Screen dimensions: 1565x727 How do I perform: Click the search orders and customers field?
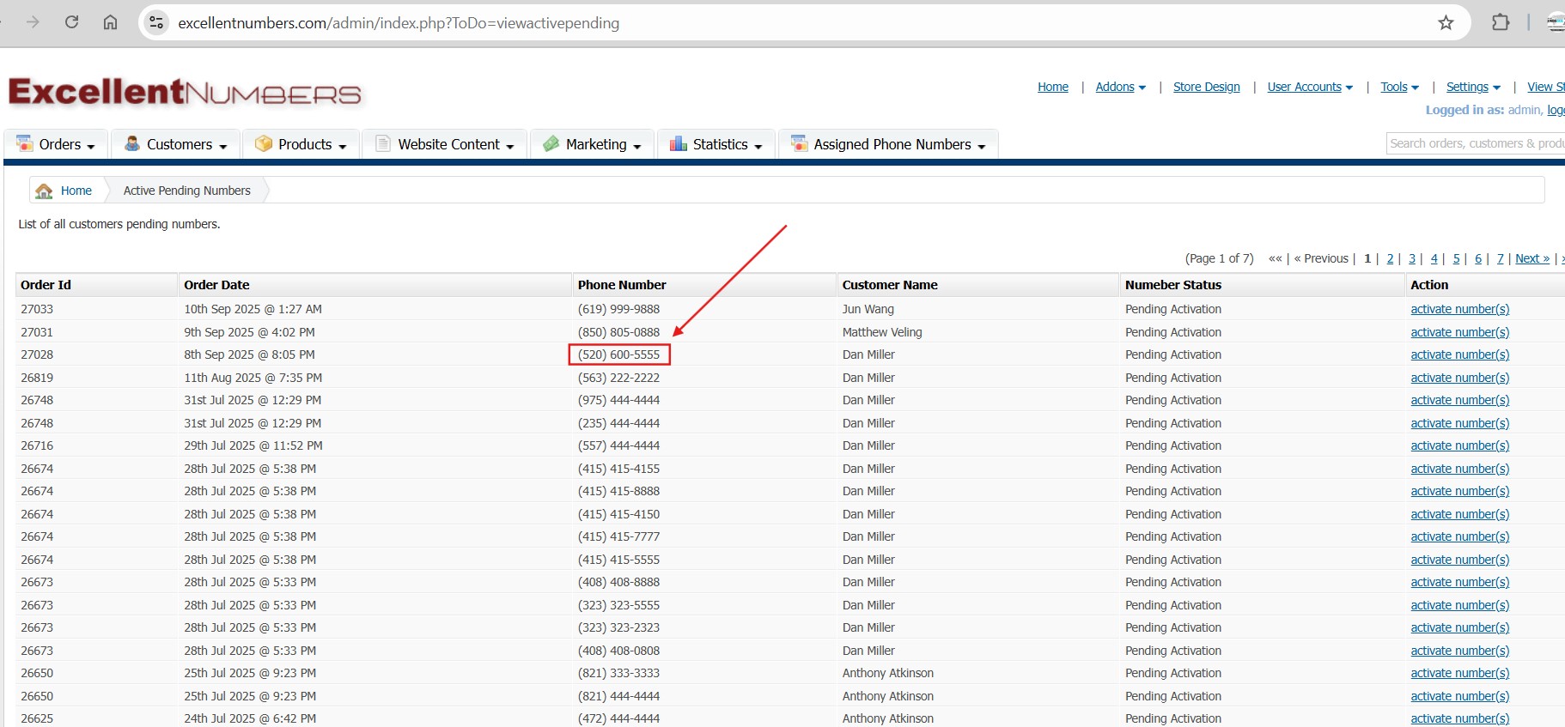tap(1475, 143)
